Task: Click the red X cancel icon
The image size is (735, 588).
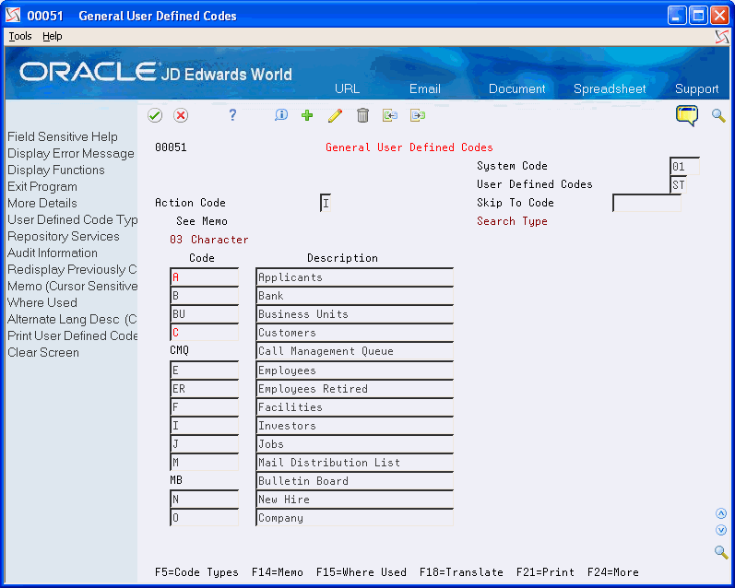Action: coord(181,115)
